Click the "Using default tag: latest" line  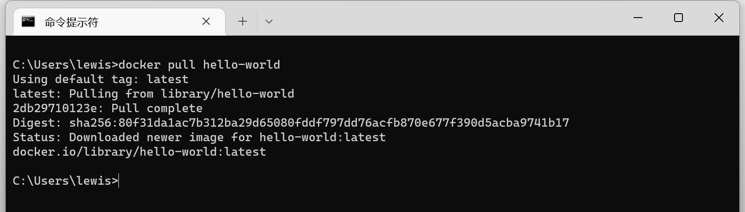point(100,80)
